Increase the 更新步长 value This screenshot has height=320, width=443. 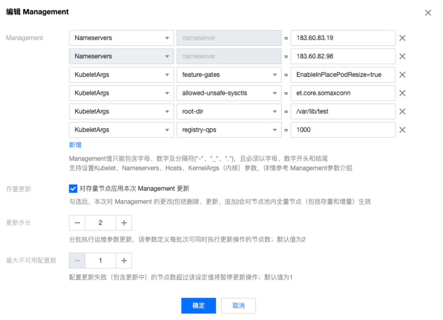pyautogui.click(x=124, y=223)
